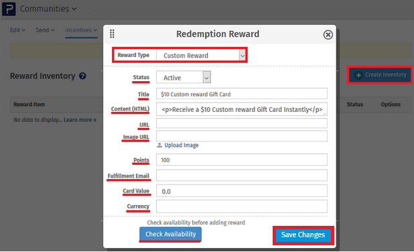Open the Communities dropdown

tap(48, 9)
